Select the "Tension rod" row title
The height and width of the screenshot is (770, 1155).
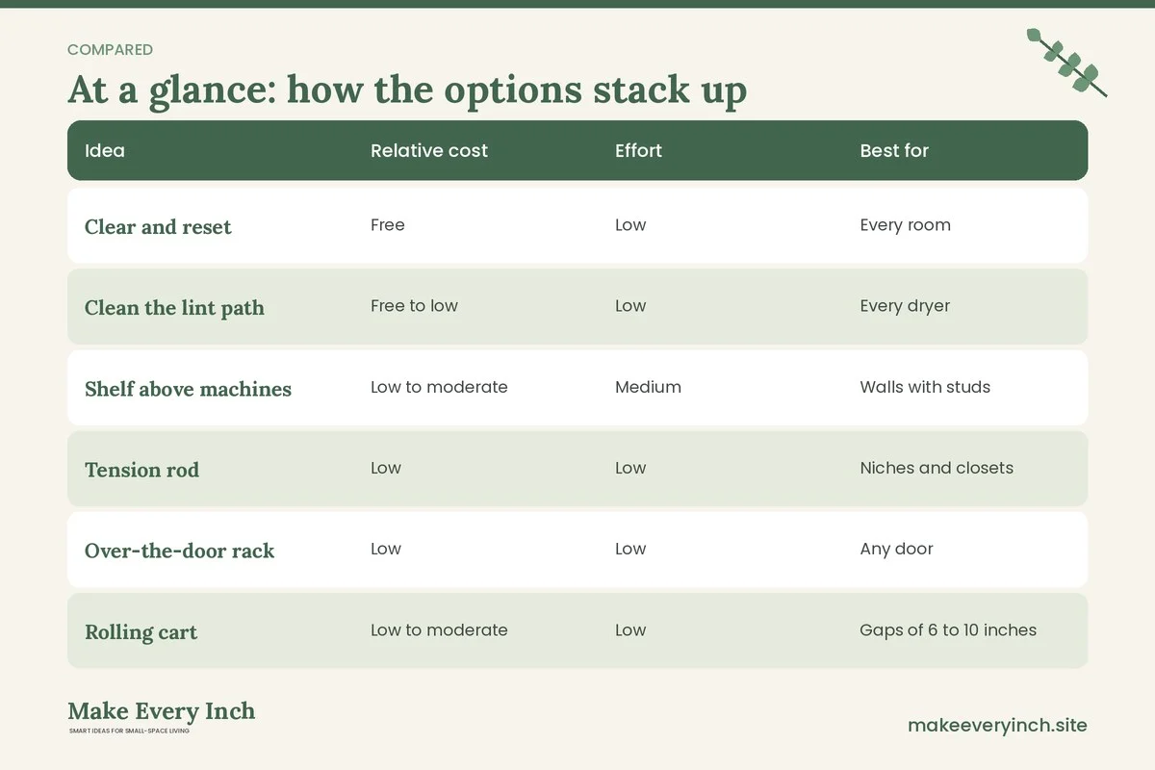(x=141, y=470)
